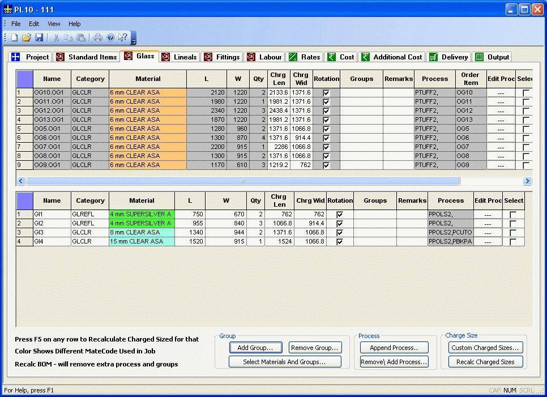Expand the toolbar options dropdown arrow
The height and width of the screenshot is (397, 547).
click(x=134, y=42)
